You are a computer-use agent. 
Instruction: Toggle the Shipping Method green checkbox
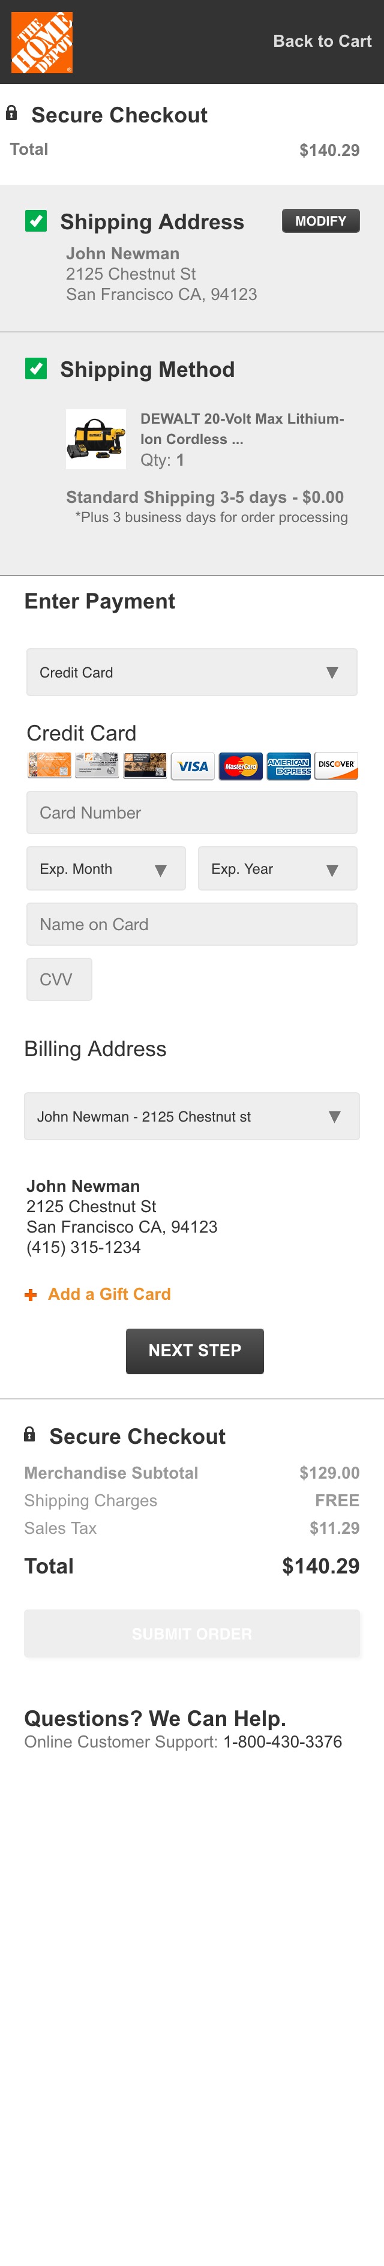click(x=36, y=368)
